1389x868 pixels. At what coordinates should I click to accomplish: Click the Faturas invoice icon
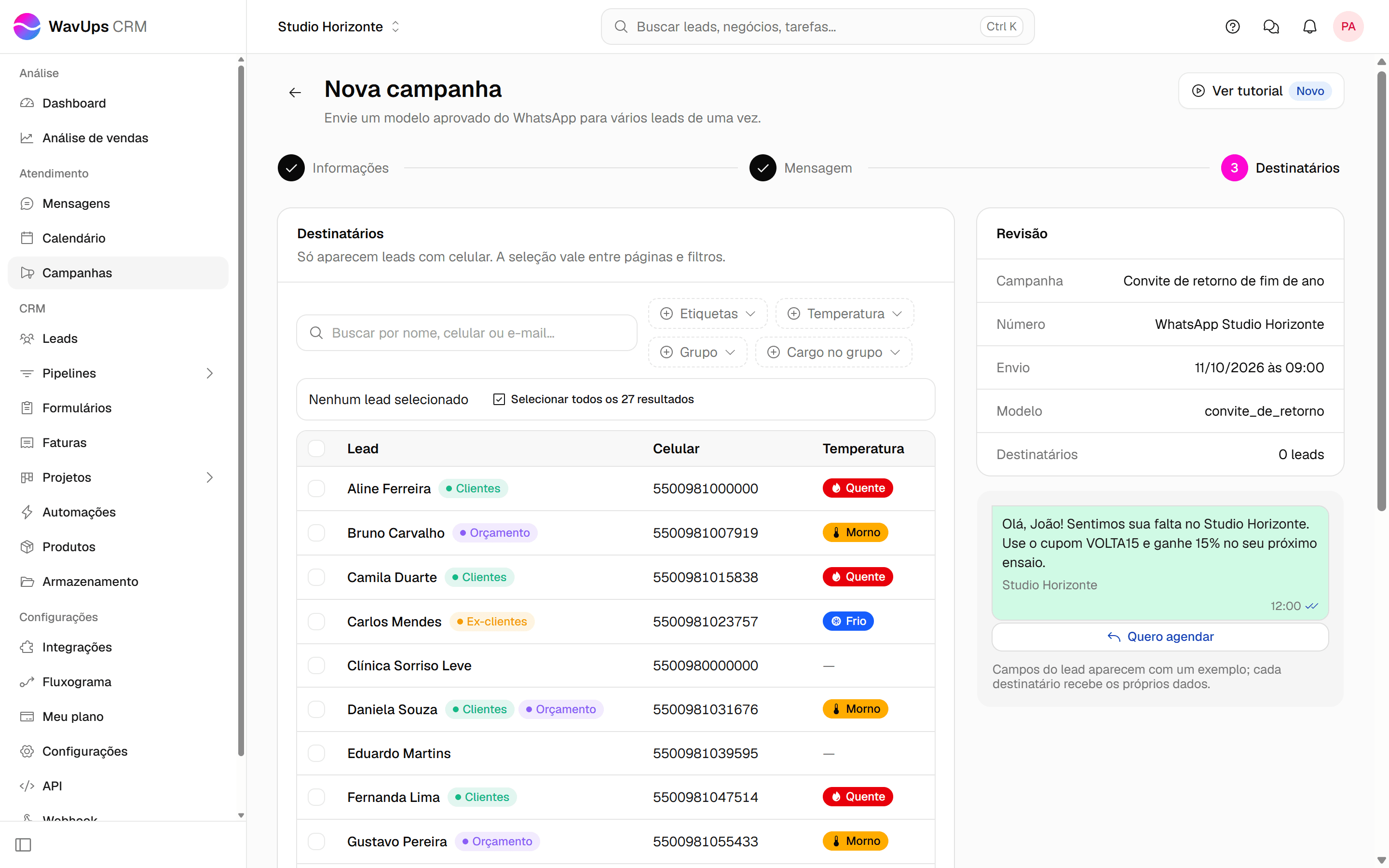(x=27, y=443)
